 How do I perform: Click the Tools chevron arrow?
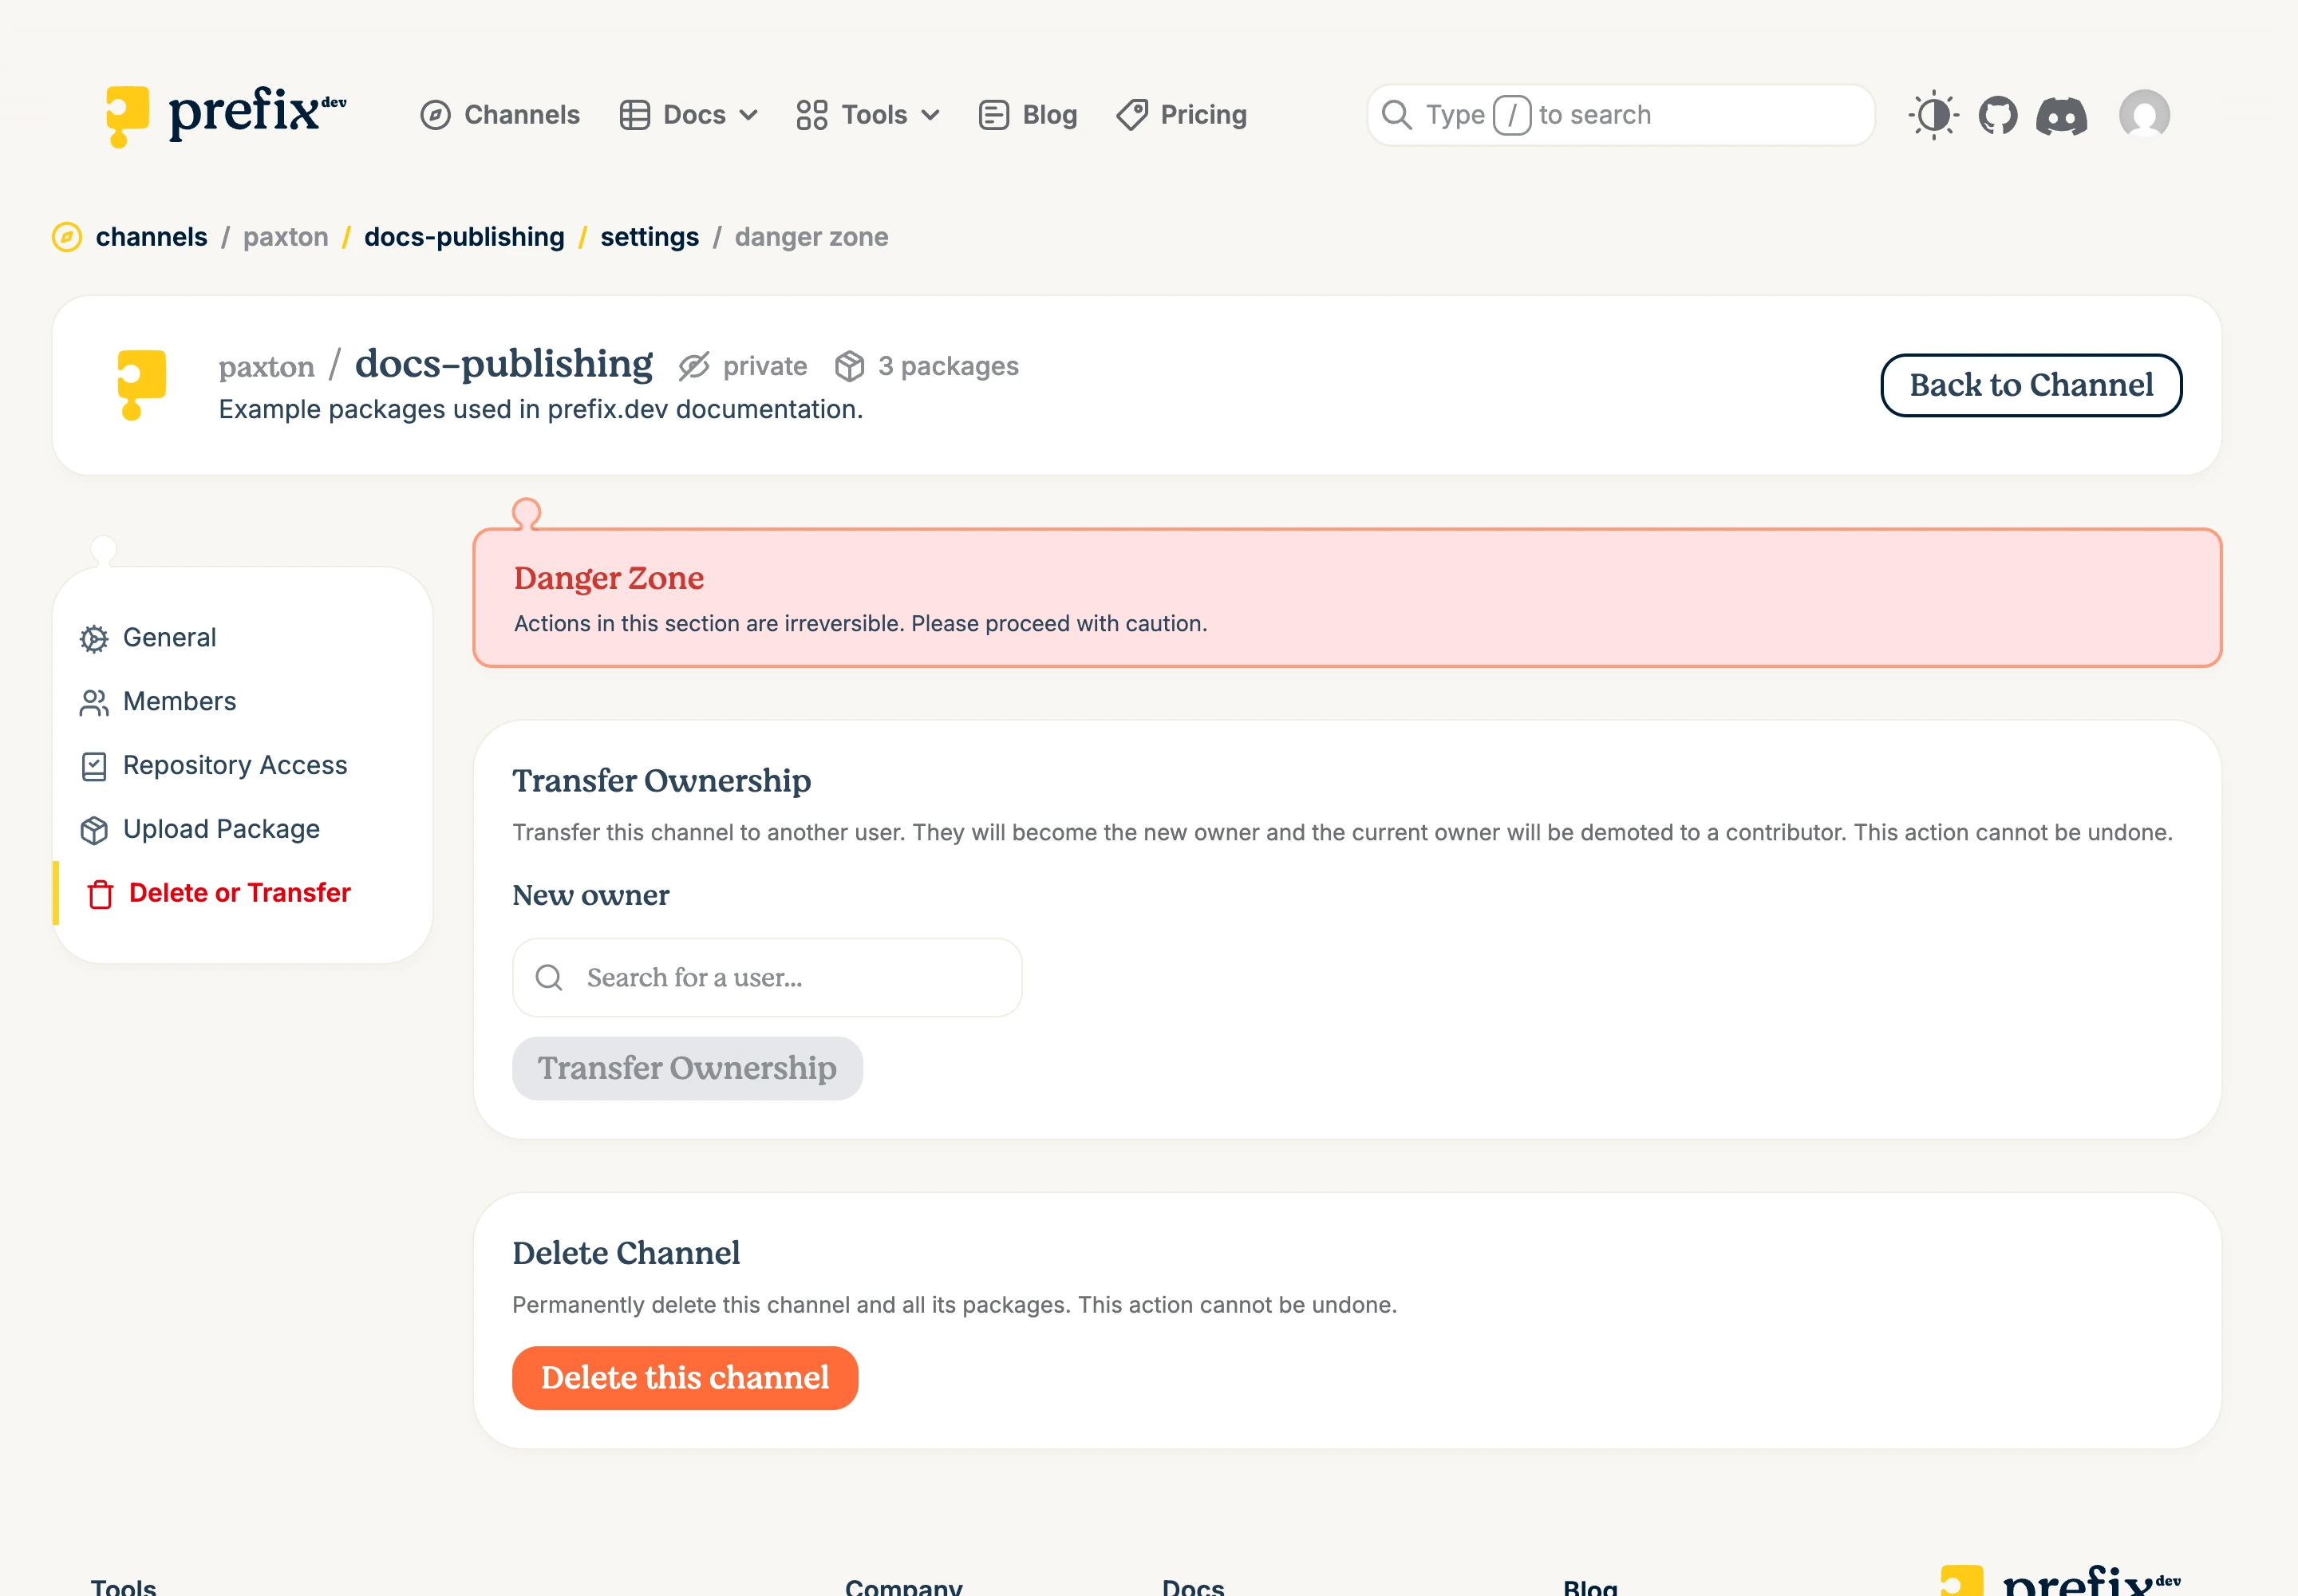(930, 115)
